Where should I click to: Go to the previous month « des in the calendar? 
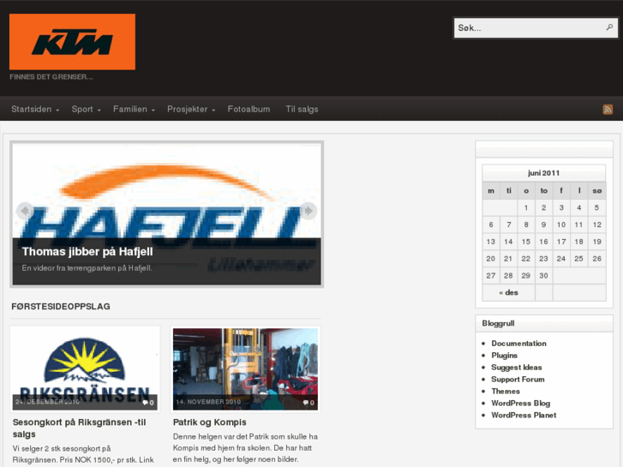click(x=508, y=292)
